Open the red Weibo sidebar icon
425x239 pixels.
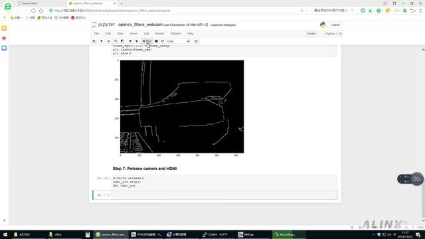4,39
